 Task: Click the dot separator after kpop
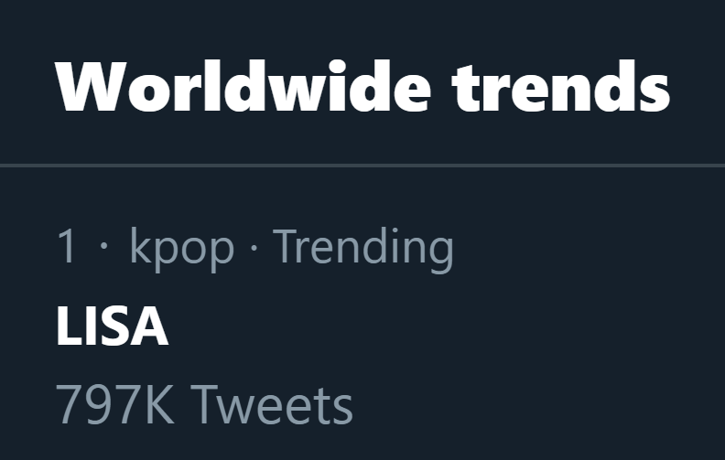point(254,248)
